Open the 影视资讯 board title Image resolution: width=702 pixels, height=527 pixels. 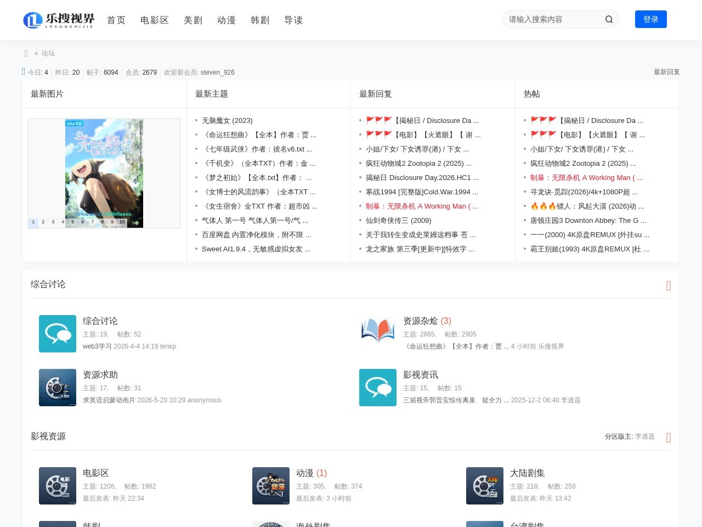click(x=421, y=374)
